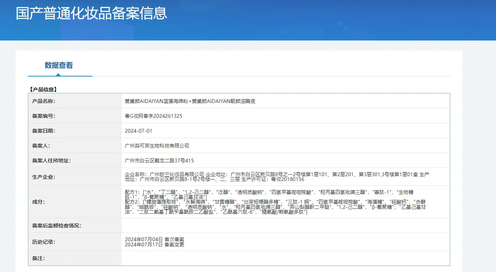
Task: Open the 数据查看 tab
Action: (59, 65)
